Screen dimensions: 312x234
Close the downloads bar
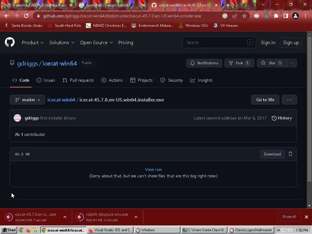[307, 217]
